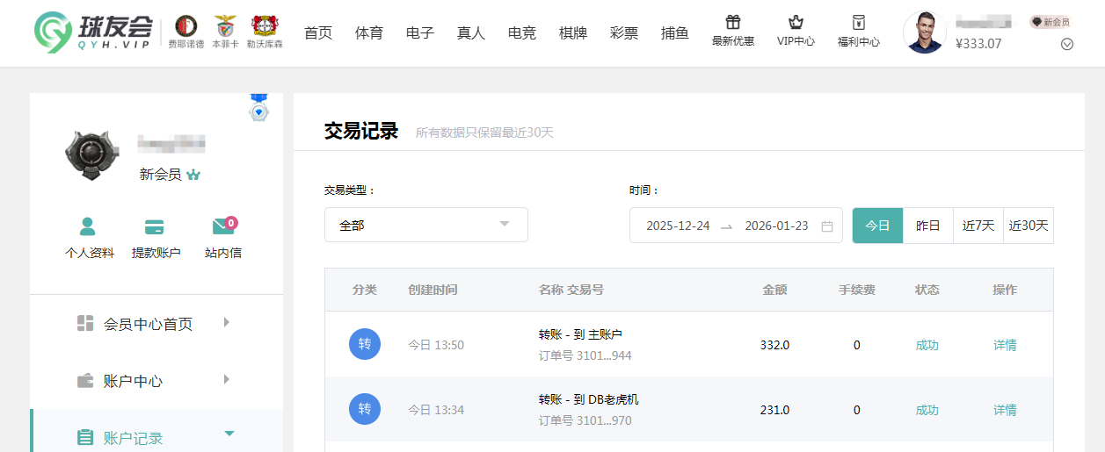The width and height of the screenshot is (1105, 452).
Task: Select 账户记录 sidebar item
Action: (x=156, y=431)
